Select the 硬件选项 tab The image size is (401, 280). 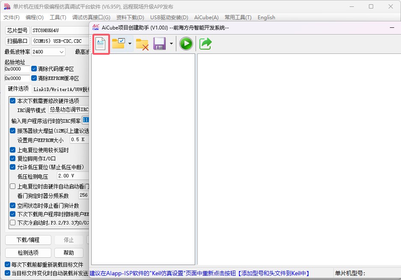coord(18,88)
